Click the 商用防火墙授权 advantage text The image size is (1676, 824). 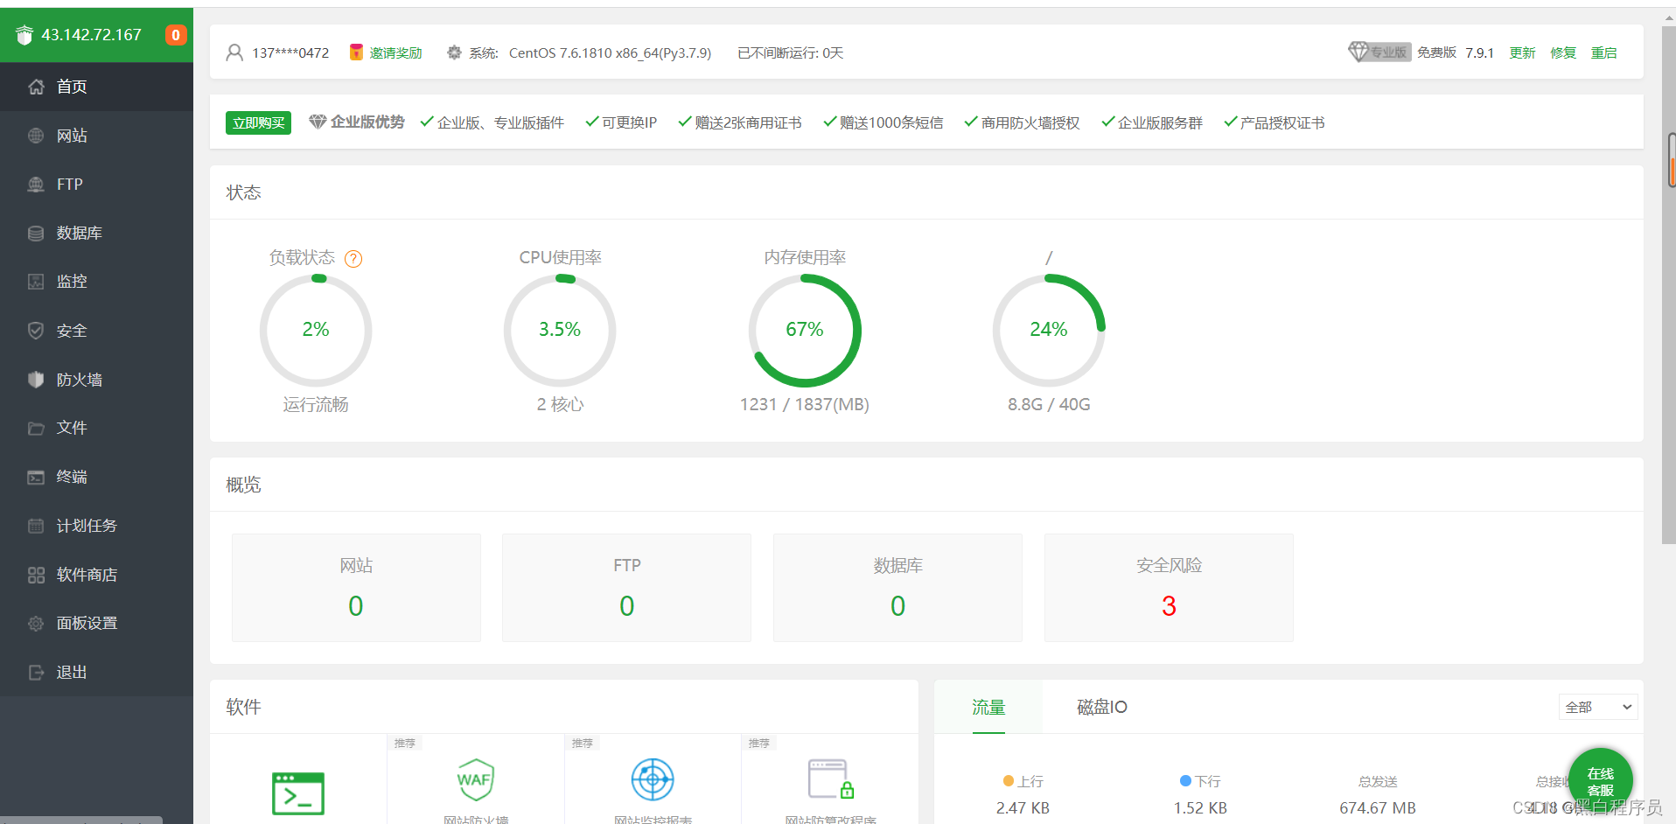click(x=1030, y=122)
